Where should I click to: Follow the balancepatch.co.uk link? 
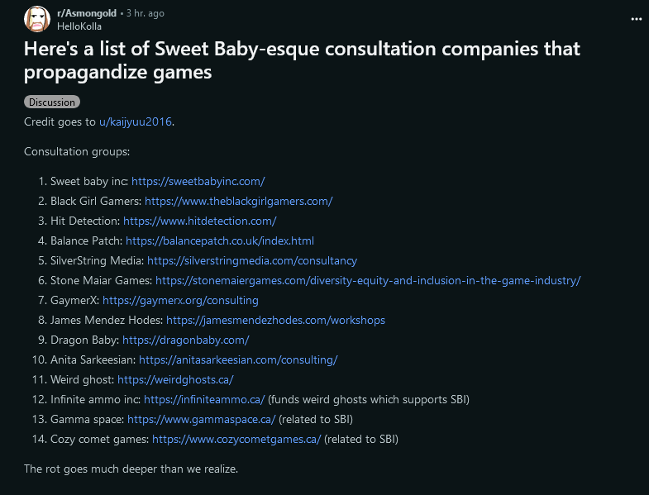tap(220, 240)
